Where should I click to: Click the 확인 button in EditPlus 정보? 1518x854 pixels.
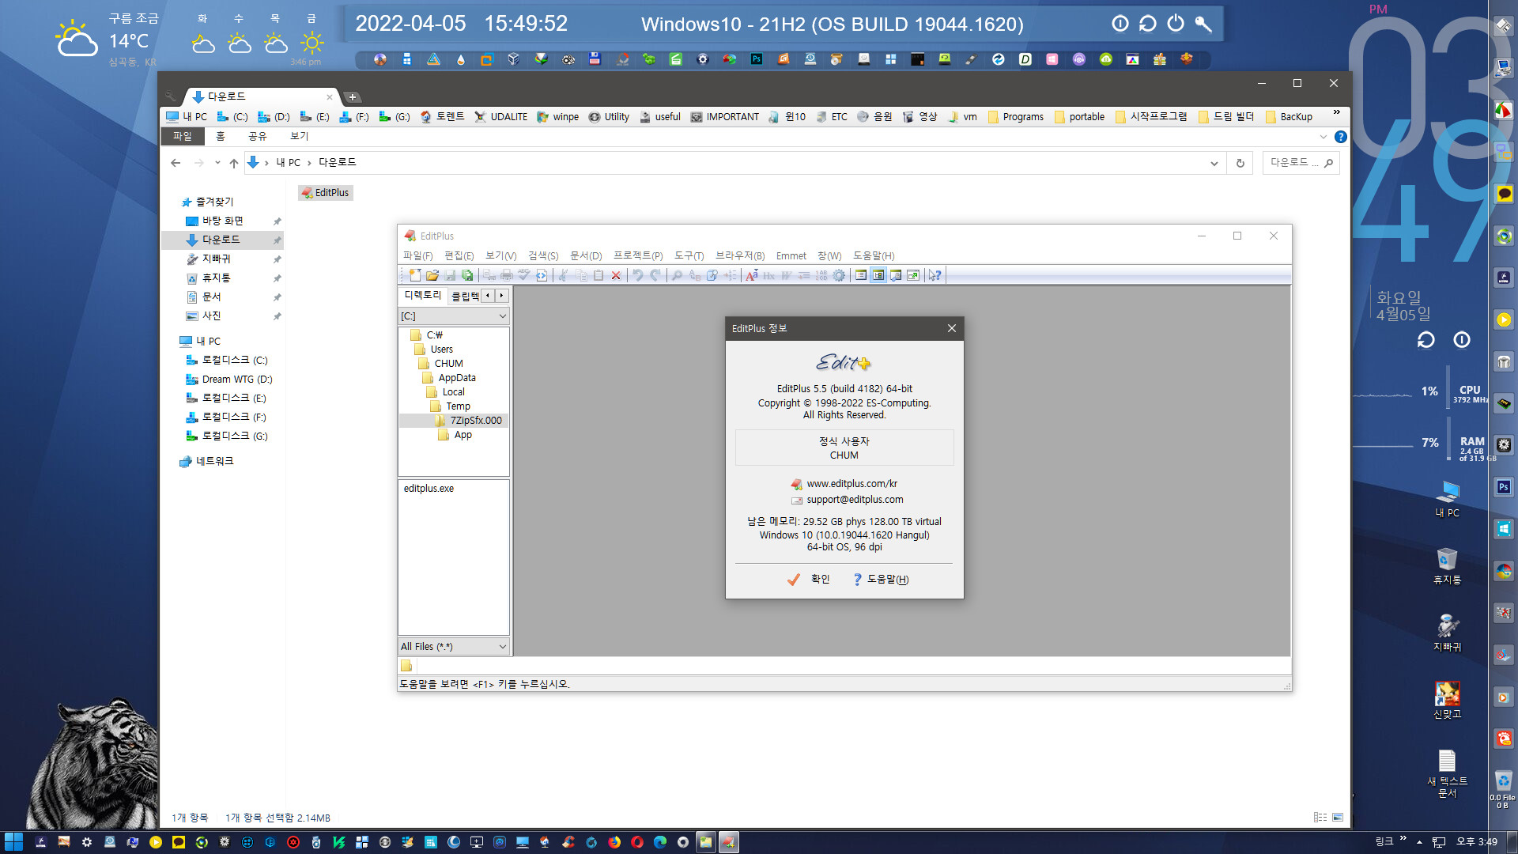click(809, 580)
